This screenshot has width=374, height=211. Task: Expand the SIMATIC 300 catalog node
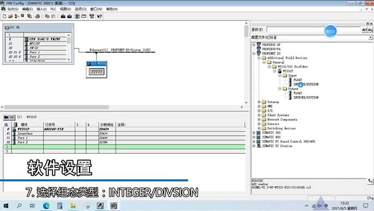(x=254, y=132)
